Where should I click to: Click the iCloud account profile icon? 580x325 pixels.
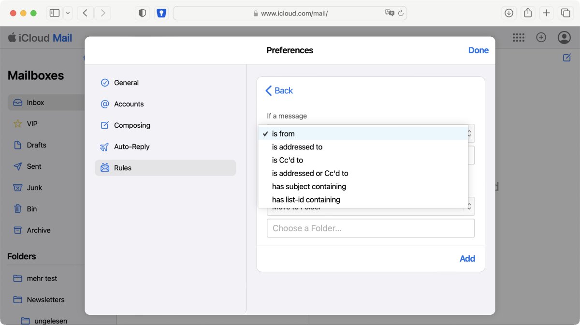pyautogui.click(x=564, y=38)
